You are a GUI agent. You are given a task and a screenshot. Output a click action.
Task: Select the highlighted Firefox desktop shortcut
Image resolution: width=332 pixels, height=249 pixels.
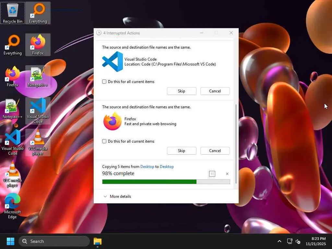[x=38, y=45]
